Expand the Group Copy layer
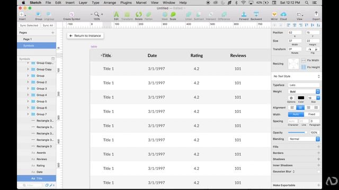 pyautogui.click(x=28, y=69)
